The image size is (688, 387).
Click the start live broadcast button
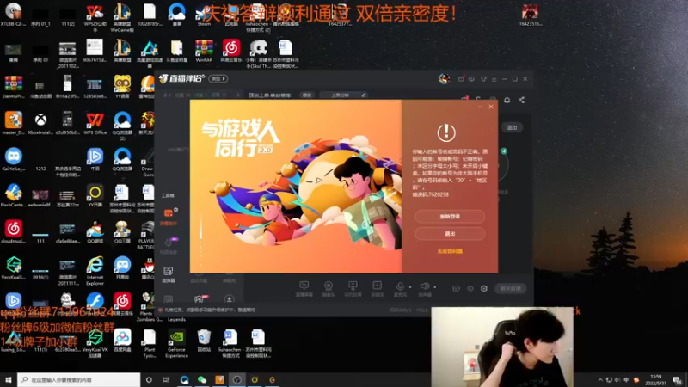point(511,288)
